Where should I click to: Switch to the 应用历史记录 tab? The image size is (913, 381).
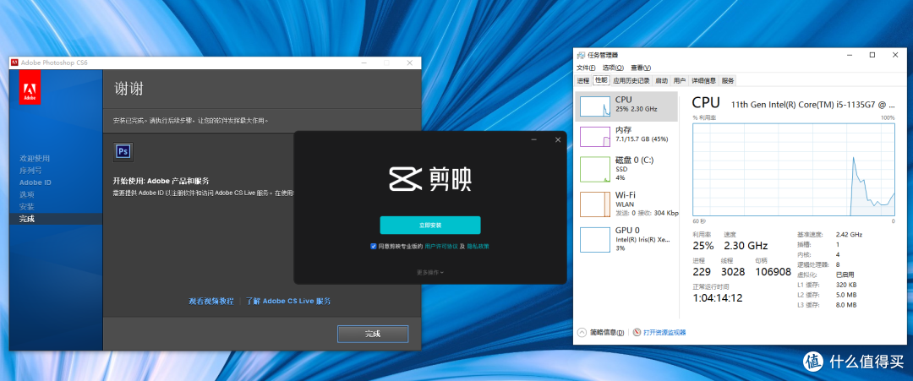pos(631,81)
